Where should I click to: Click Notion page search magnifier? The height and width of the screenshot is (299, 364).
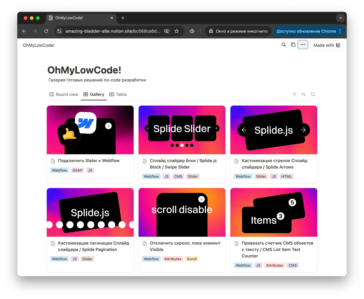(x=284, y=45)
